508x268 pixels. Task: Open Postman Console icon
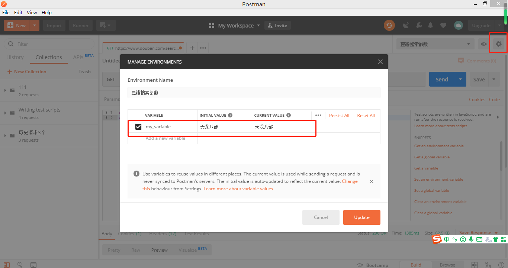(33, 265)
